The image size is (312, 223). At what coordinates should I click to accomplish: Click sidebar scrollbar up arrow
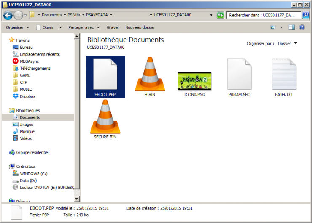(x=77, y=36)
